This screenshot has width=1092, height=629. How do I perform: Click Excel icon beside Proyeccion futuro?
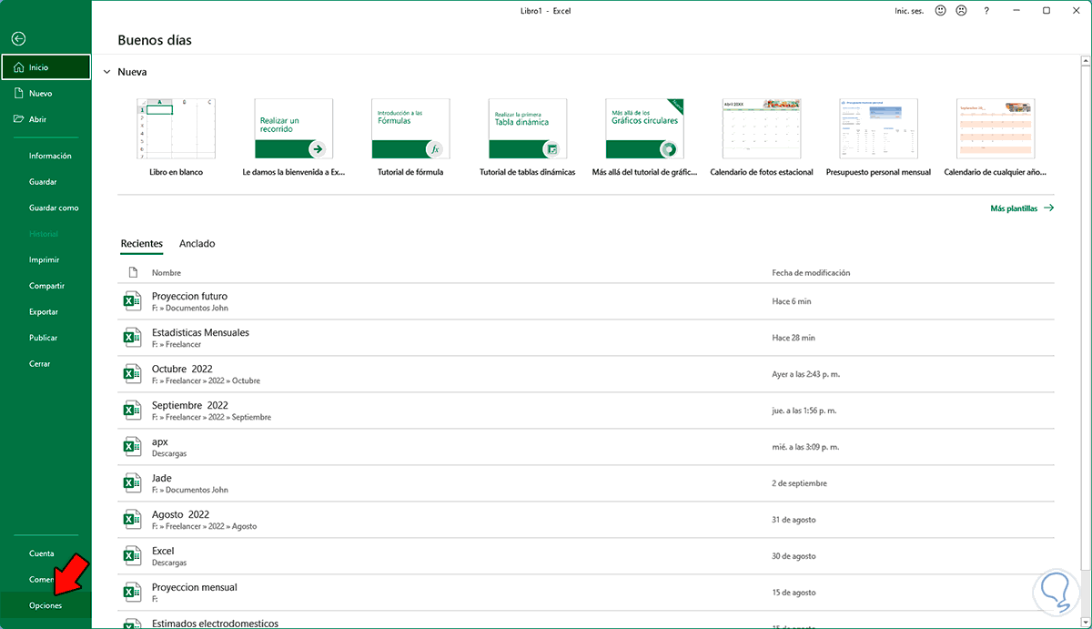(x=132, y=301)
